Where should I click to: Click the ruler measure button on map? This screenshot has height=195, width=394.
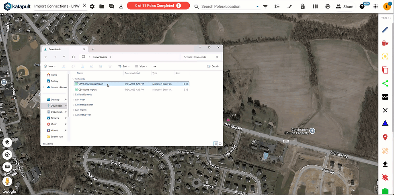tap(7, 167)
